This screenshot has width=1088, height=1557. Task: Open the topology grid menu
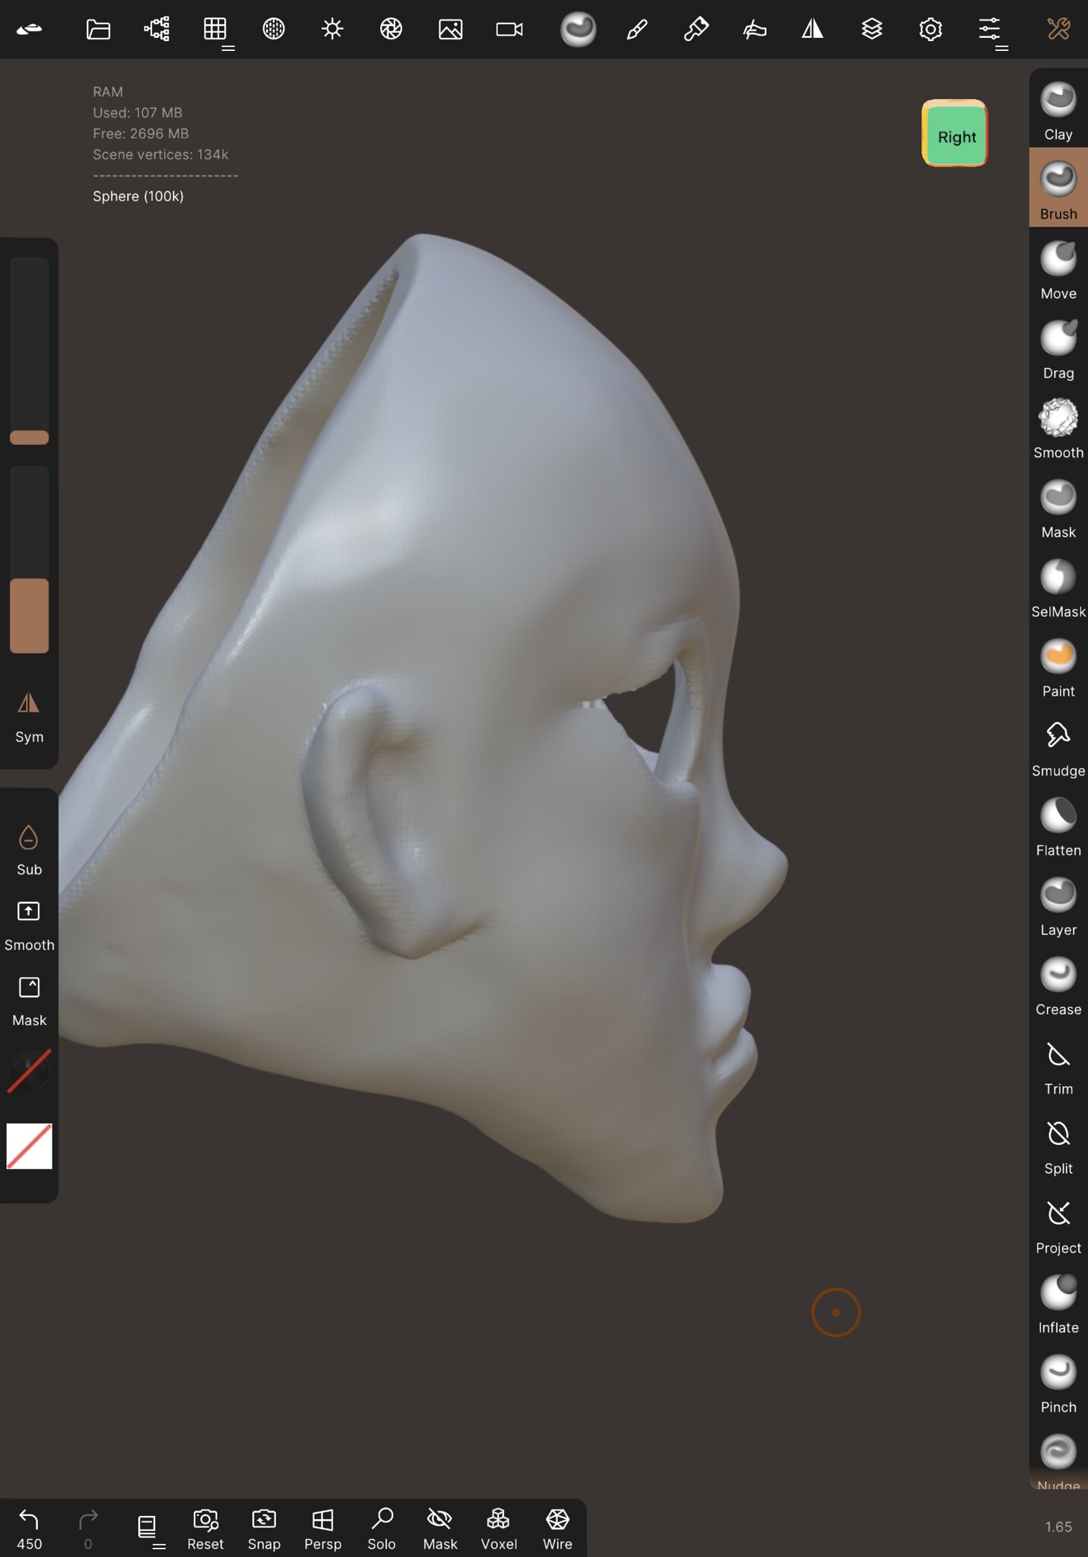[x=215, y=29]
